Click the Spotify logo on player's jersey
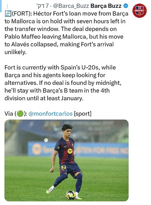Screen dimensions: 151x205 [70, 151]
